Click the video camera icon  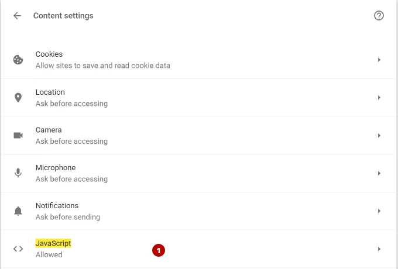(18, 136)
